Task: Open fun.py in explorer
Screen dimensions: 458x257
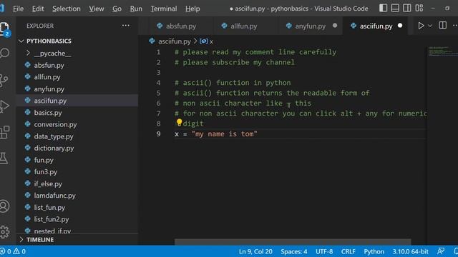Action: (77, 160)
